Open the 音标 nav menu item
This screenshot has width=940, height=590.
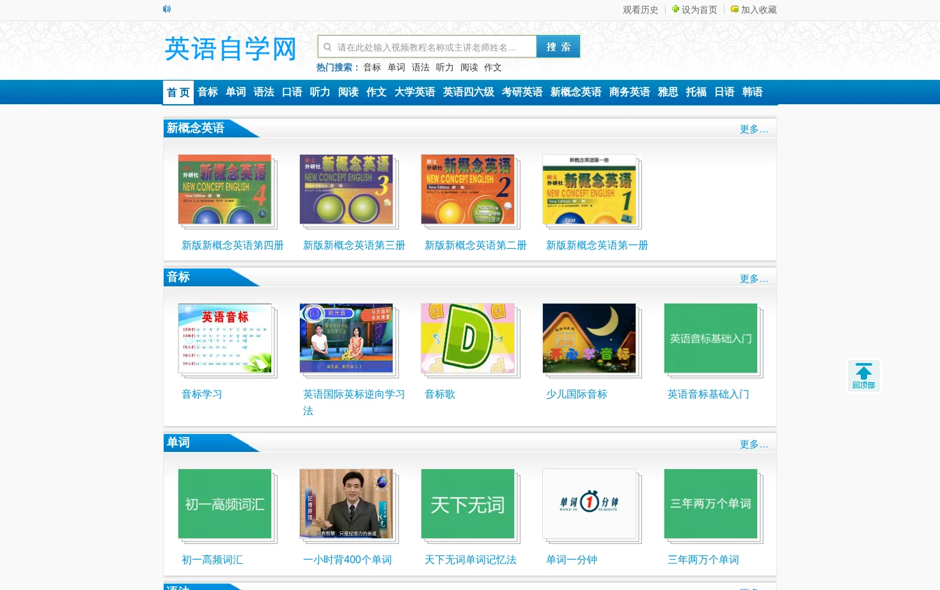(208, 92)
